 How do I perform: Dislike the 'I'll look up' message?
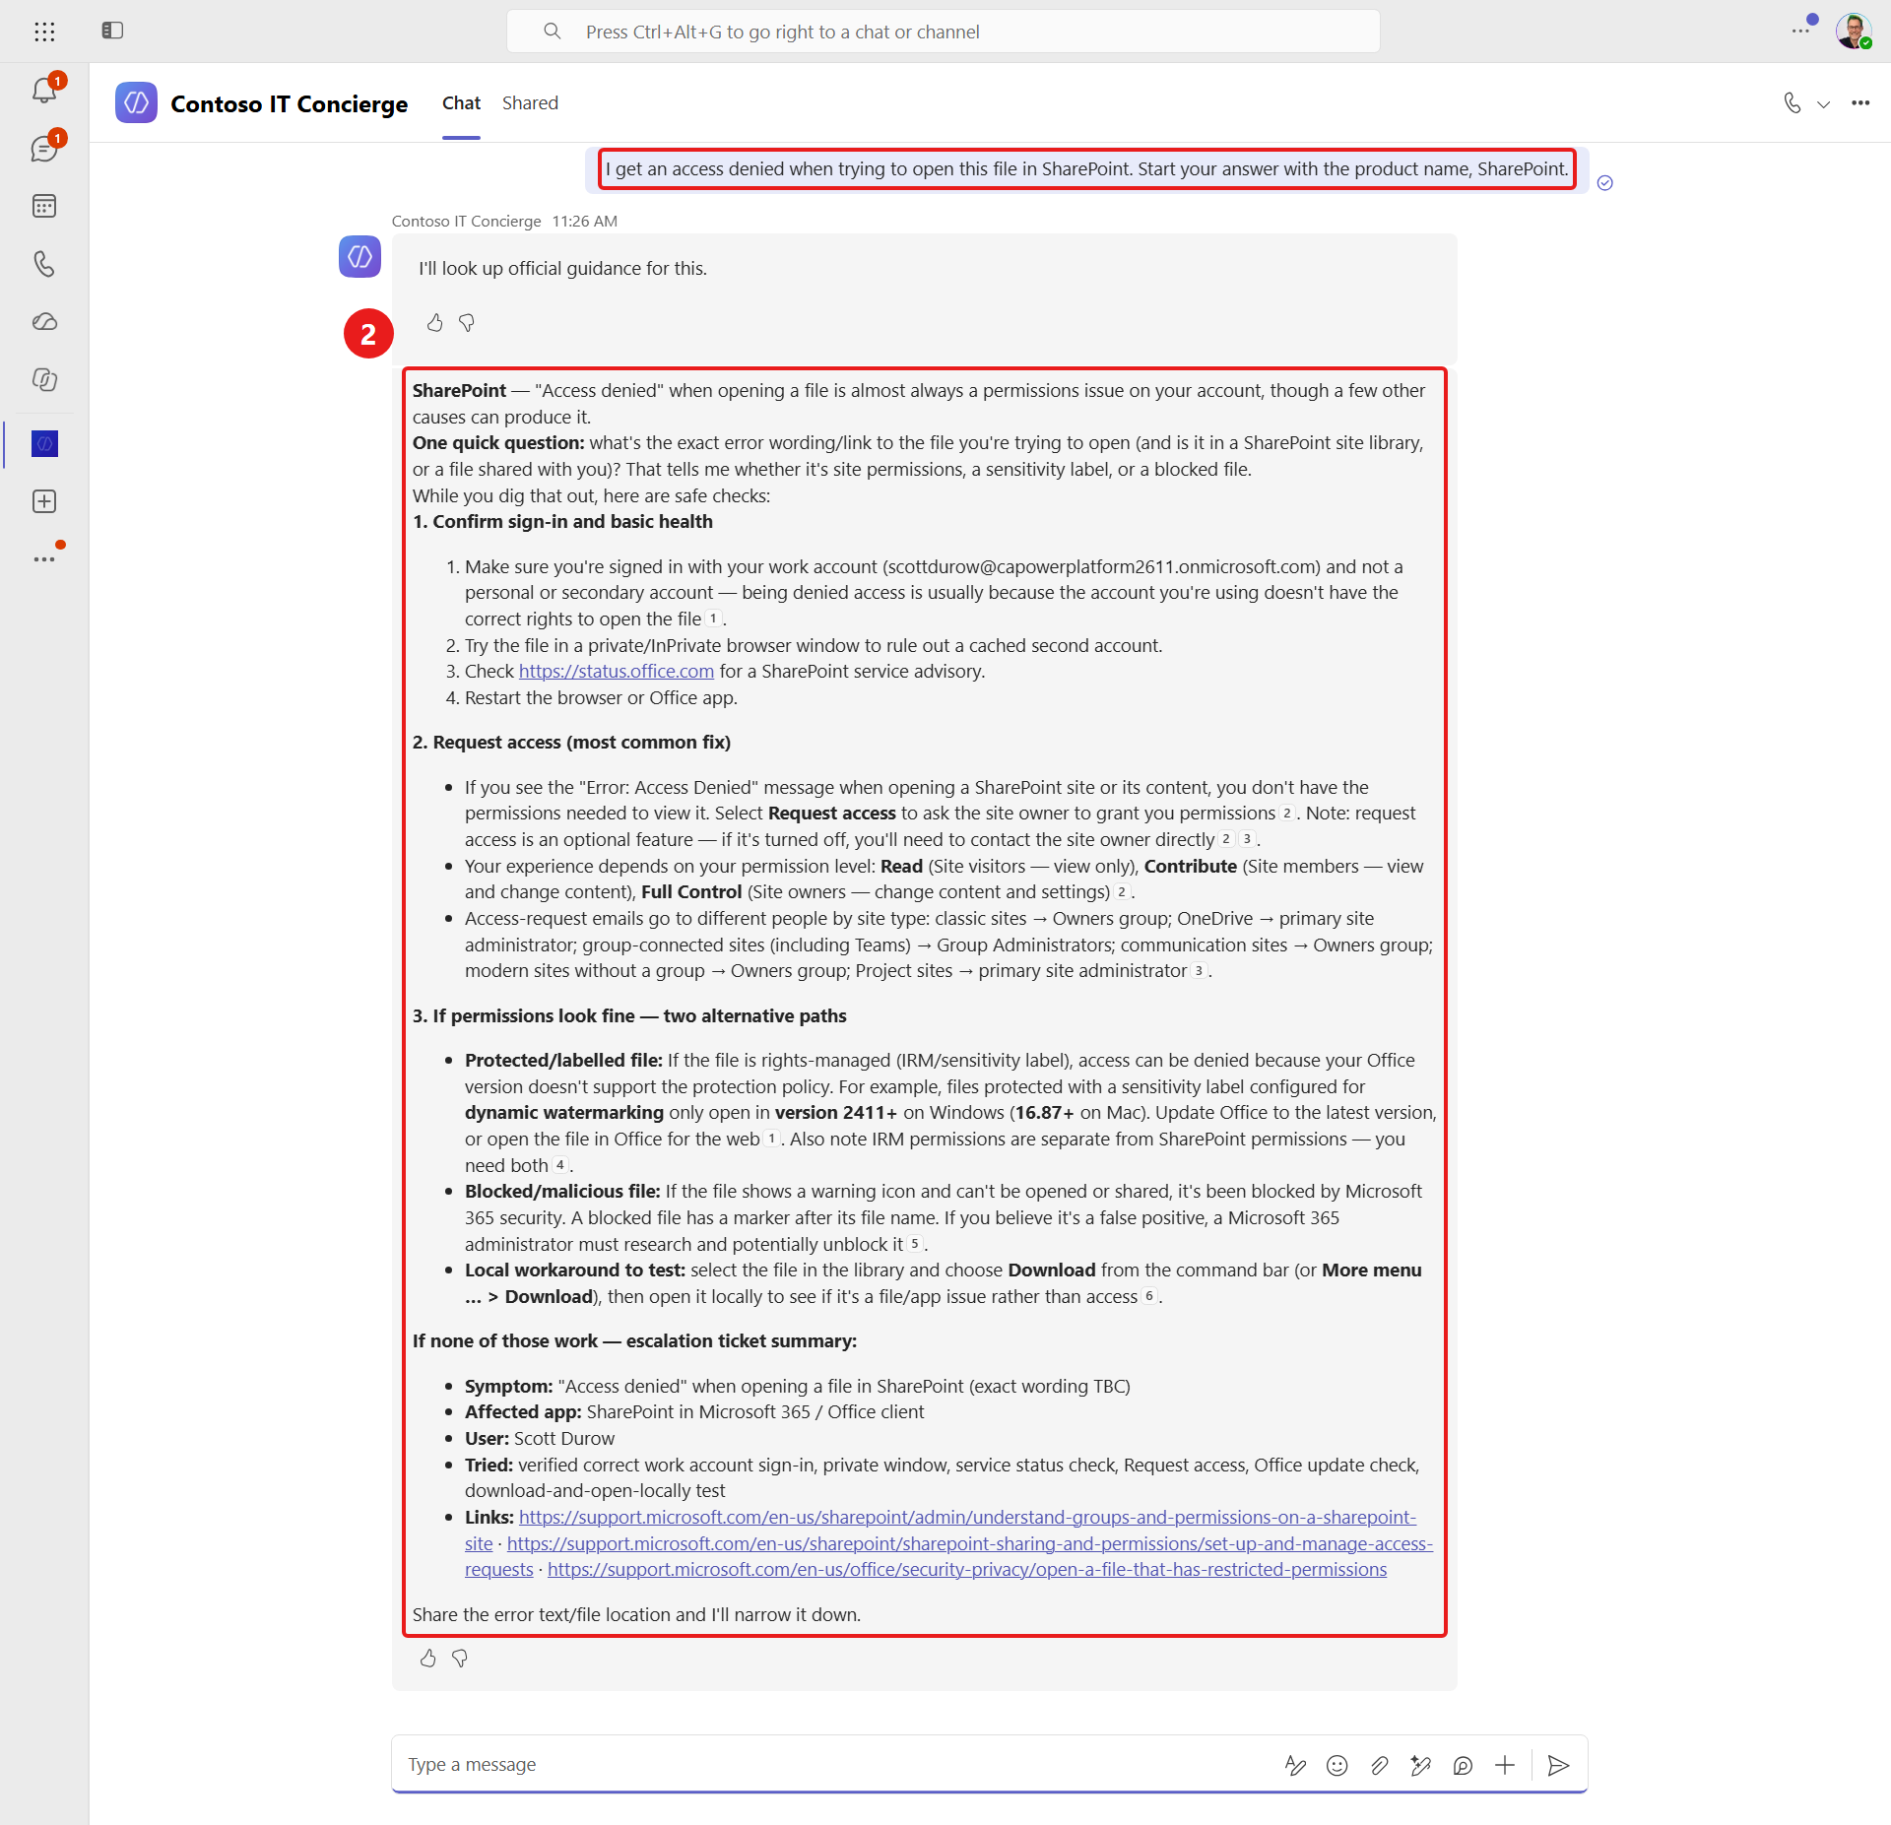pos(467,323)
